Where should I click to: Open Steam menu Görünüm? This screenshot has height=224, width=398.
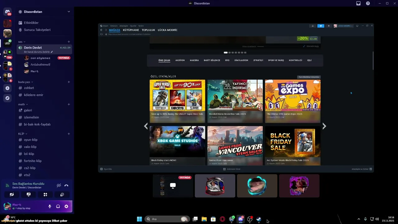pos(113,26)
